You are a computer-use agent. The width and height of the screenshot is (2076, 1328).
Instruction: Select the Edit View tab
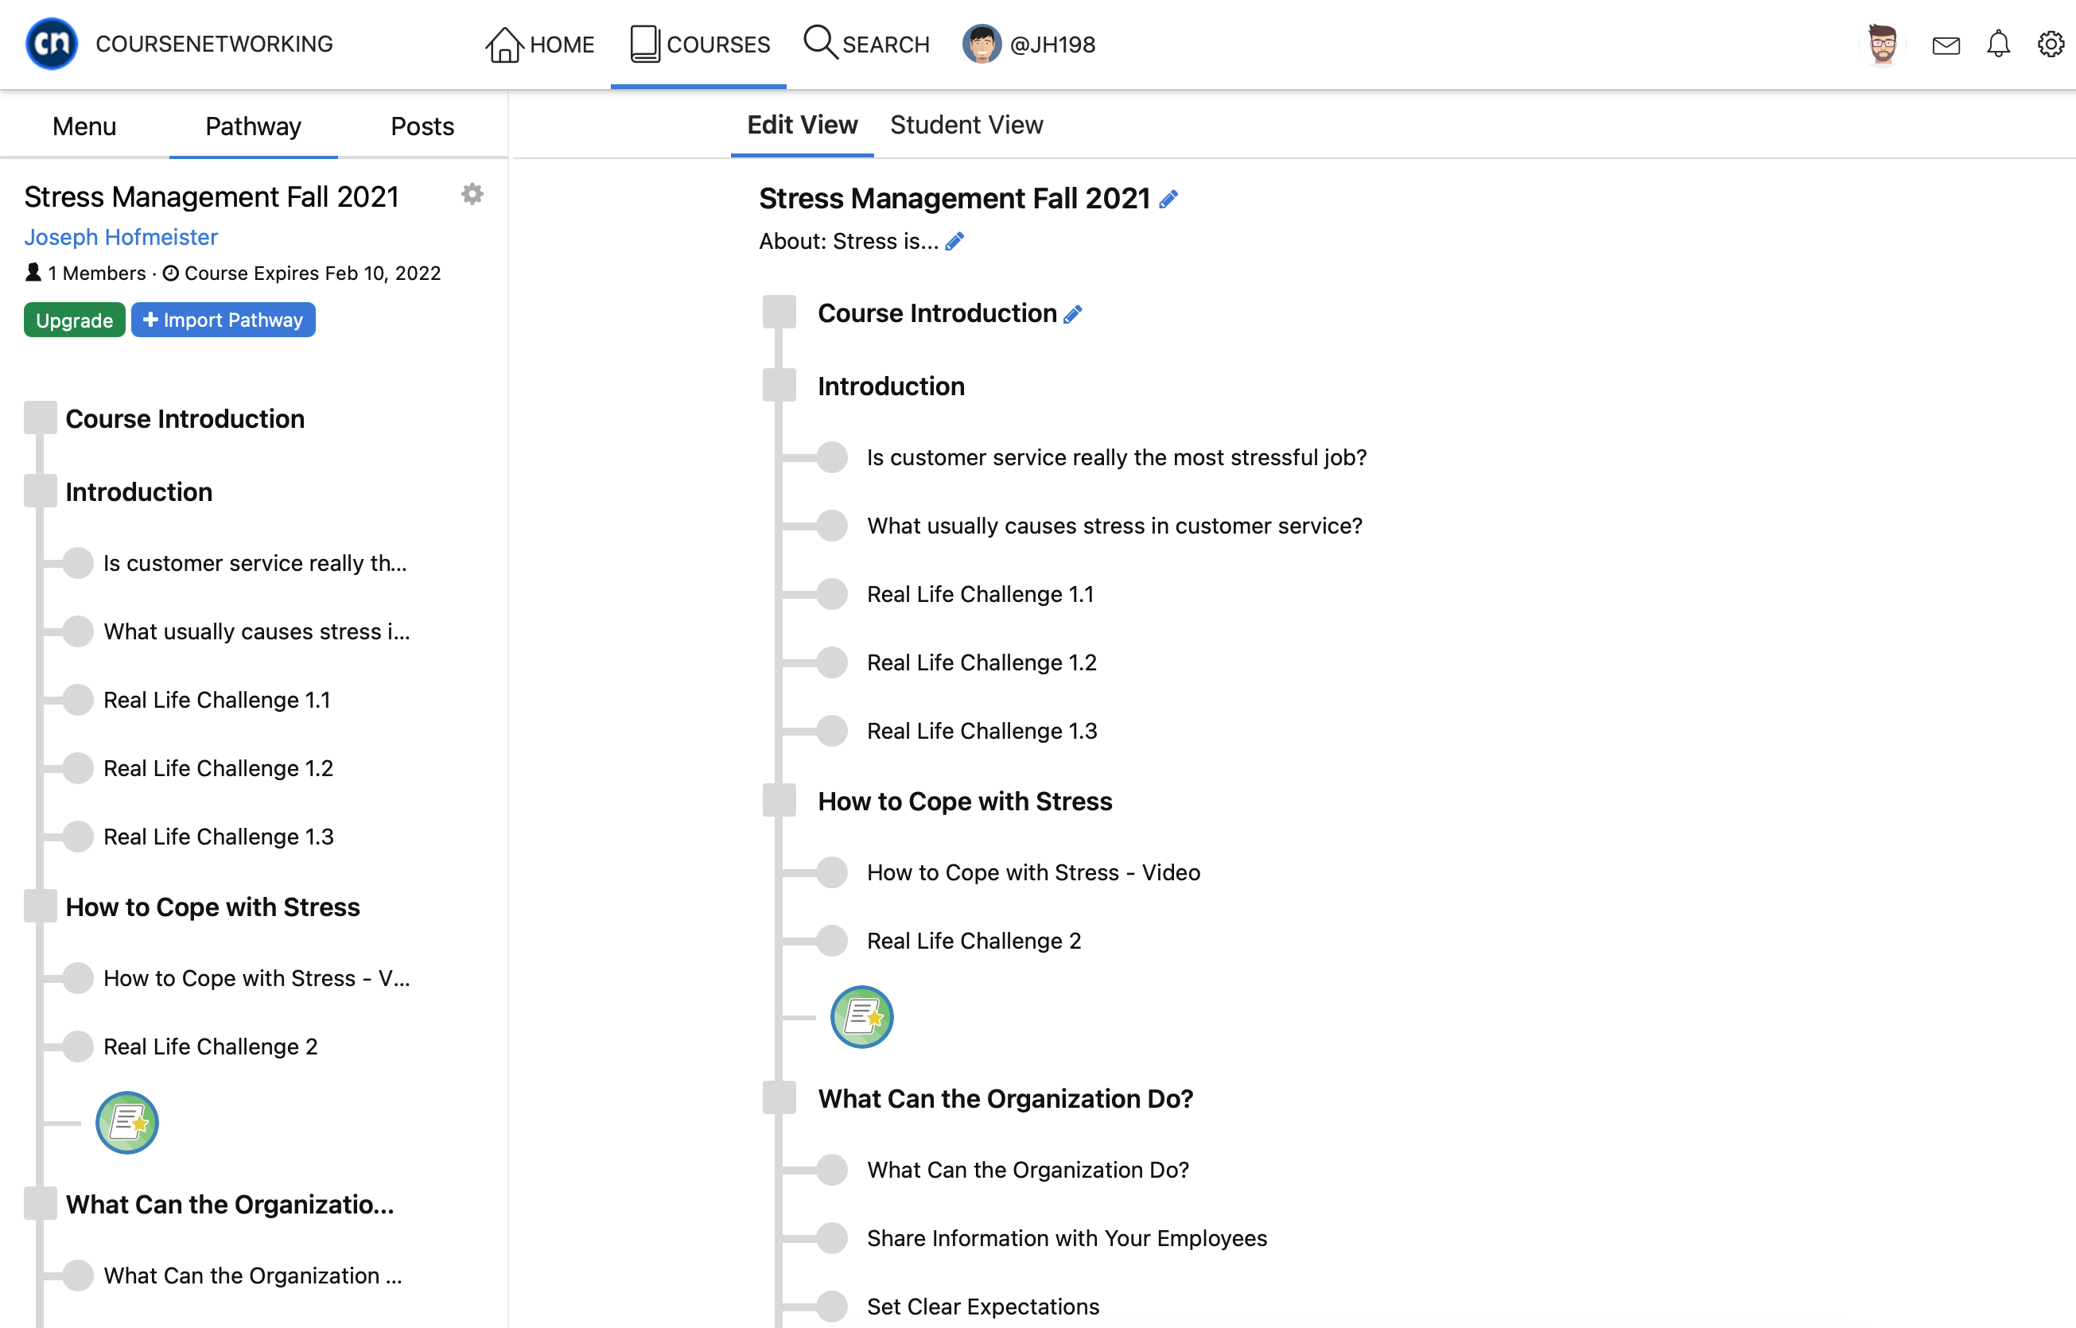tap(802, 125)
